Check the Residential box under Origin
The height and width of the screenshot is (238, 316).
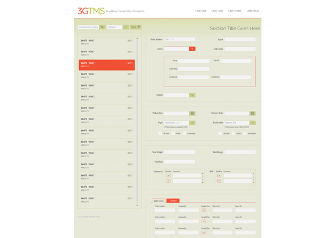[184, 133]
